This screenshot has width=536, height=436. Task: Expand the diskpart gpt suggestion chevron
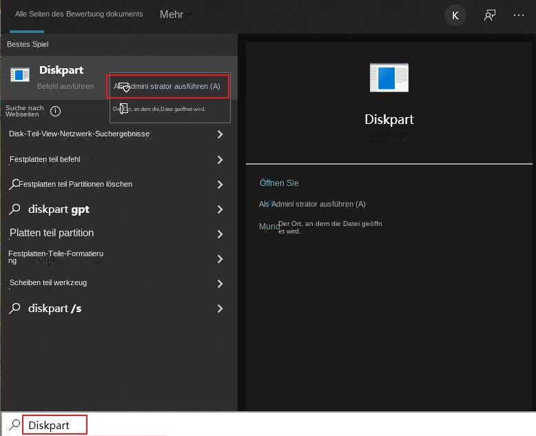coord(220,209)
